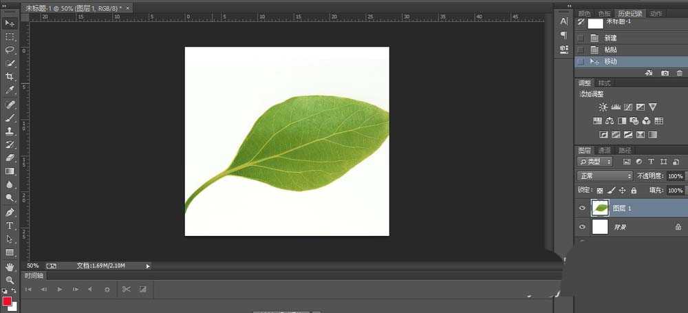The image size is (688, 313).
Task: Click the red foreground color swatch
Action: 7,301
